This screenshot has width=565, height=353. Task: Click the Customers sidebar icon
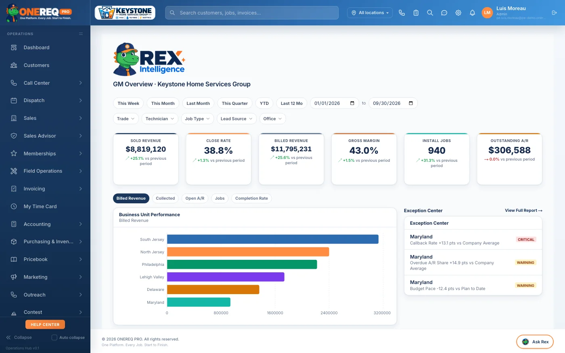[14, 65]
